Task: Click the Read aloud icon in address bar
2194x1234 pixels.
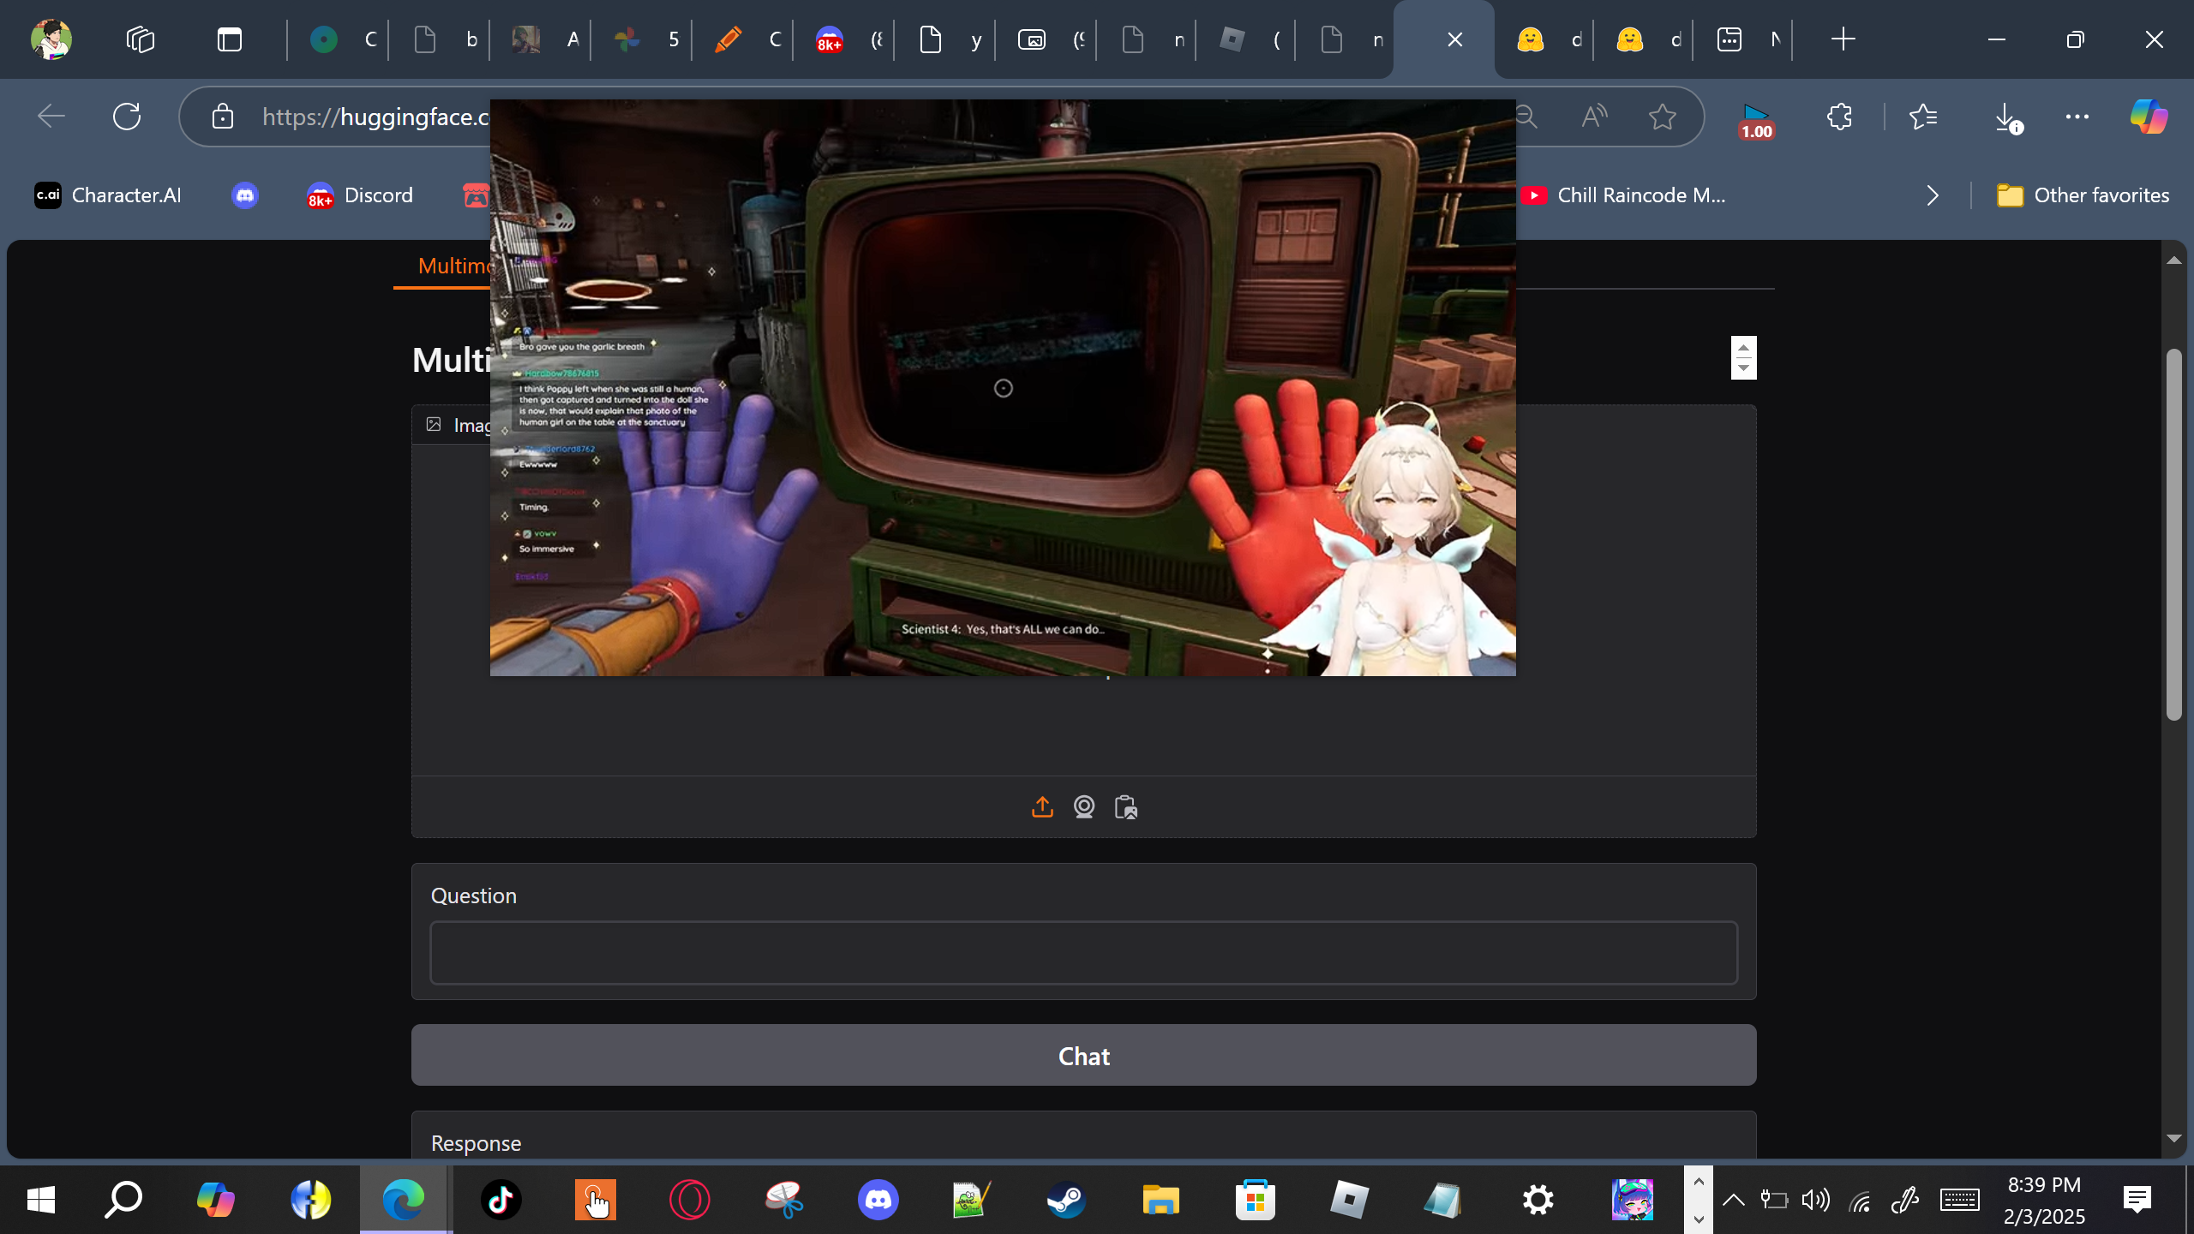Action: [x=1594, y=117]
